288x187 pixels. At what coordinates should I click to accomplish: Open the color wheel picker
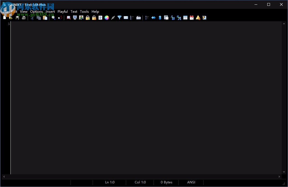tap(107, 17)
